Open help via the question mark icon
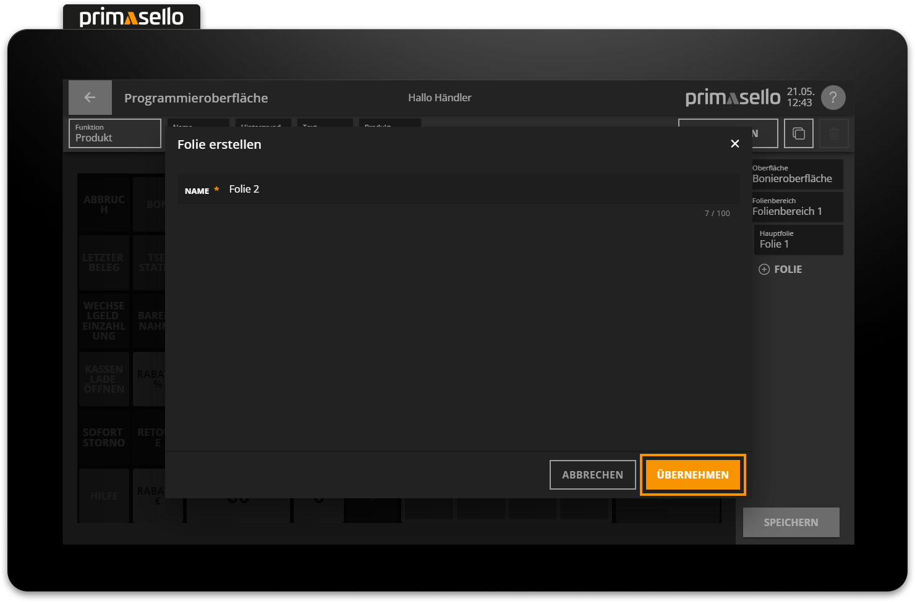Screen dimensions: 915x602 833,98
